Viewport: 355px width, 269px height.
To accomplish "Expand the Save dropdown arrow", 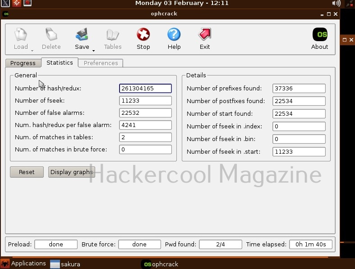I will pos(93,51).
